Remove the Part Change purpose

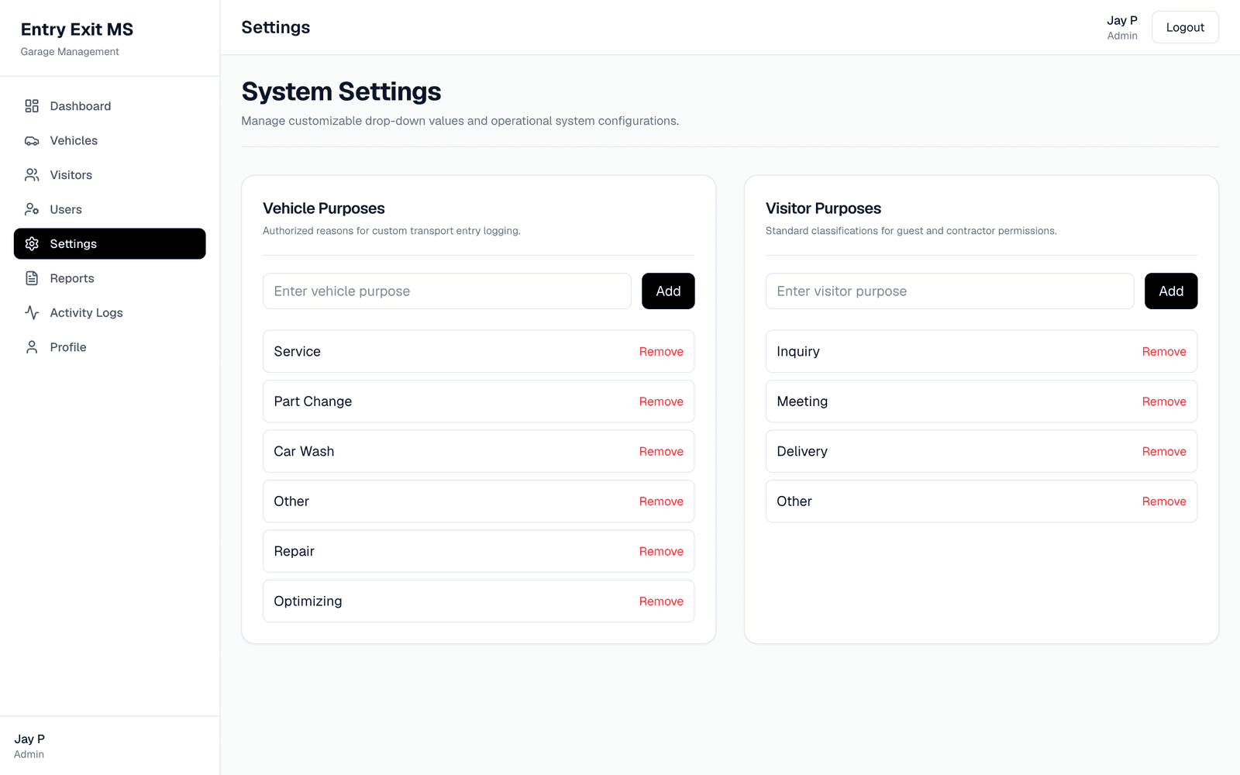pos(661,401)
